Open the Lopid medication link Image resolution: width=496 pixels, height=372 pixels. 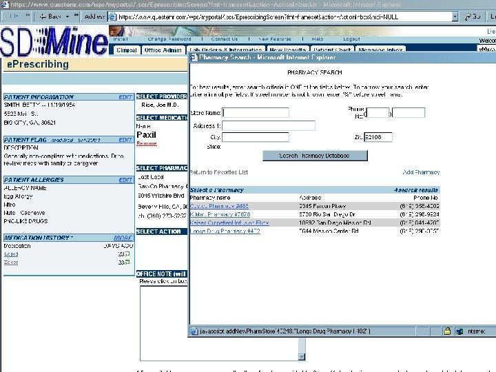coord(11,254)
